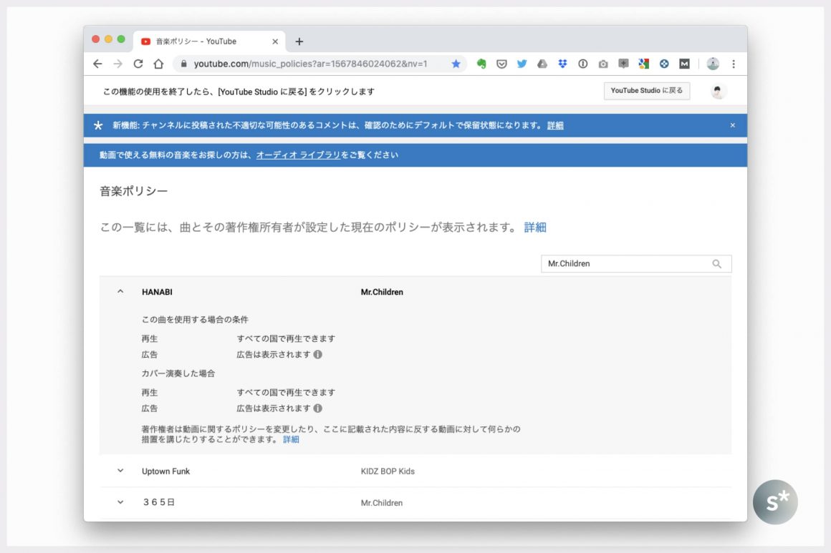The image size is (831, 553).
Task: Expand the ３６５日 song row
Action: pyautogui.click(x=120, y=502)
